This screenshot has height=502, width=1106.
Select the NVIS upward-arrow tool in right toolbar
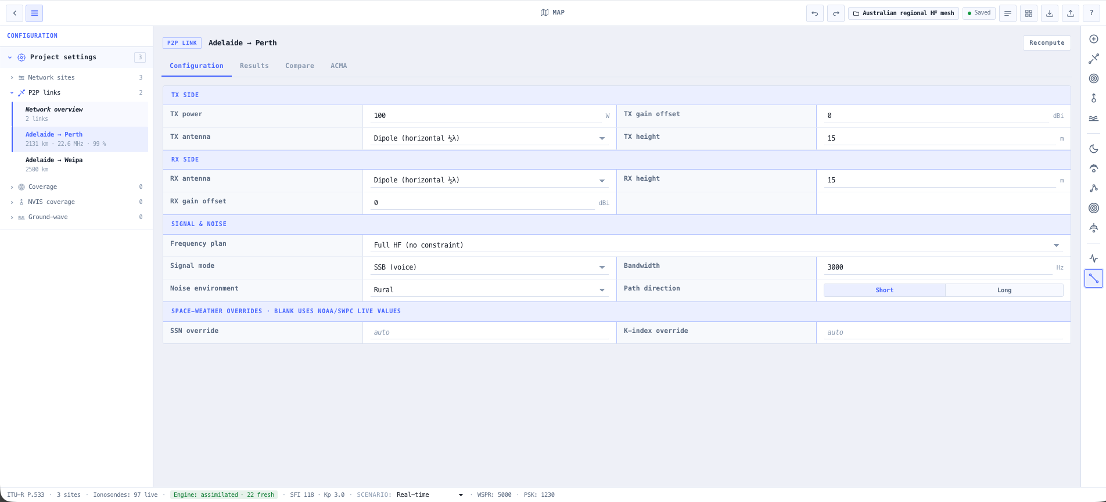click(1094, 98)
